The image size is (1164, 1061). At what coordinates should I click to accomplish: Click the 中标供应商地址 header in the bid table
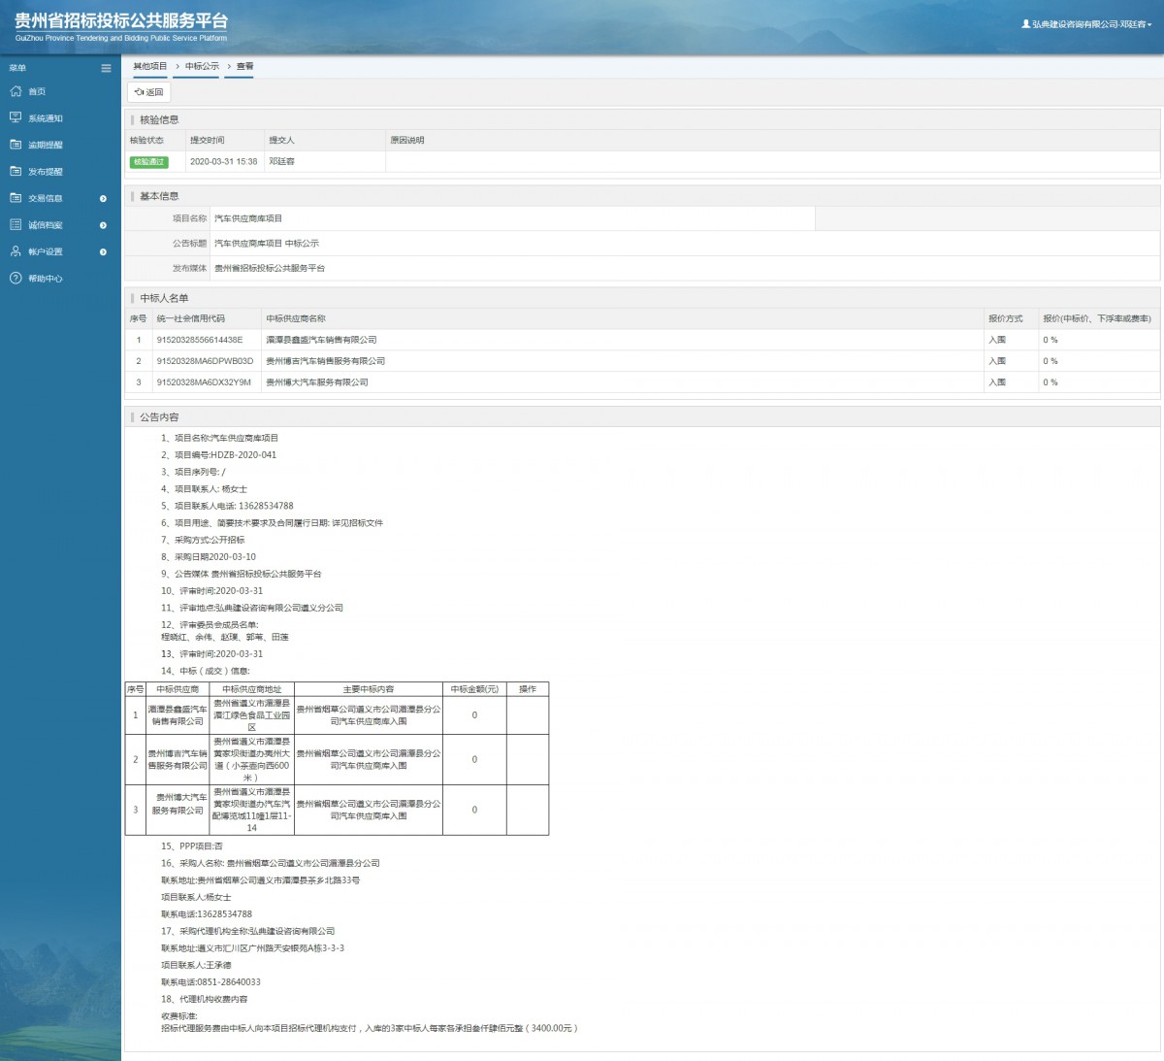[252, 689]
